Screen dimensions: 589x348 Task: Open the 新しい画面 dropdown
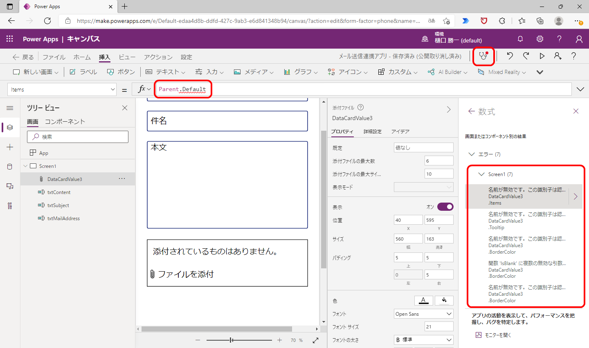36,72
